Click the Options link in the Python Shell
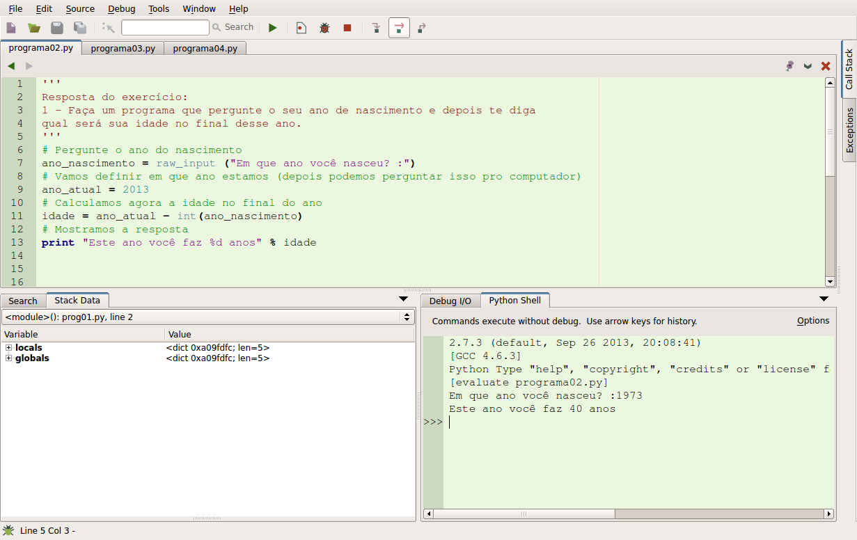Image resolution: width=857 pixels, height=540 pixels. point(813,321)
